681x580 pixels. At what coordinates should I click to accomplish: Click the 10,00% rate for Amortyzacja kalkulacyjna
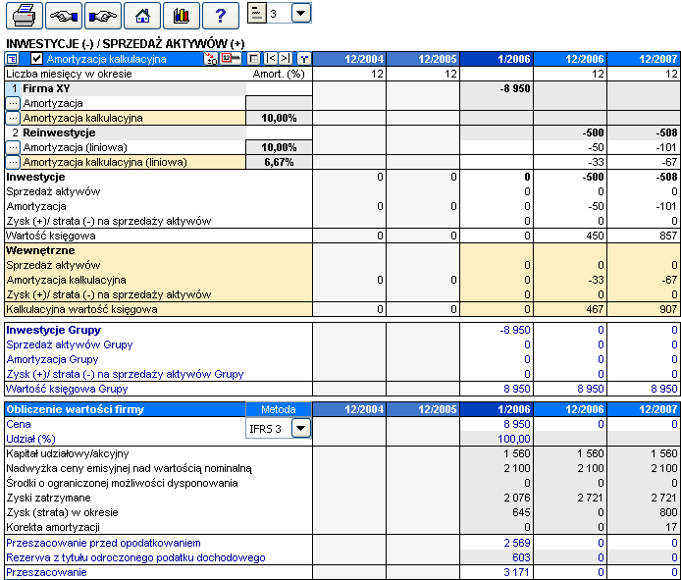(x=279, y=118)
